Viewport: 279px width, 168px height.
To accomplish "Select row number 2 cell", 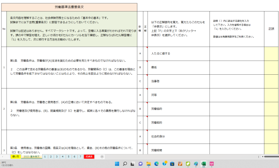I will pos(4,109).
